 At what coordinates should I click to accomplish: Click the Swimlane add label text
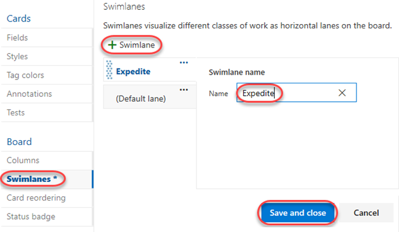click(x=137, y=45)
